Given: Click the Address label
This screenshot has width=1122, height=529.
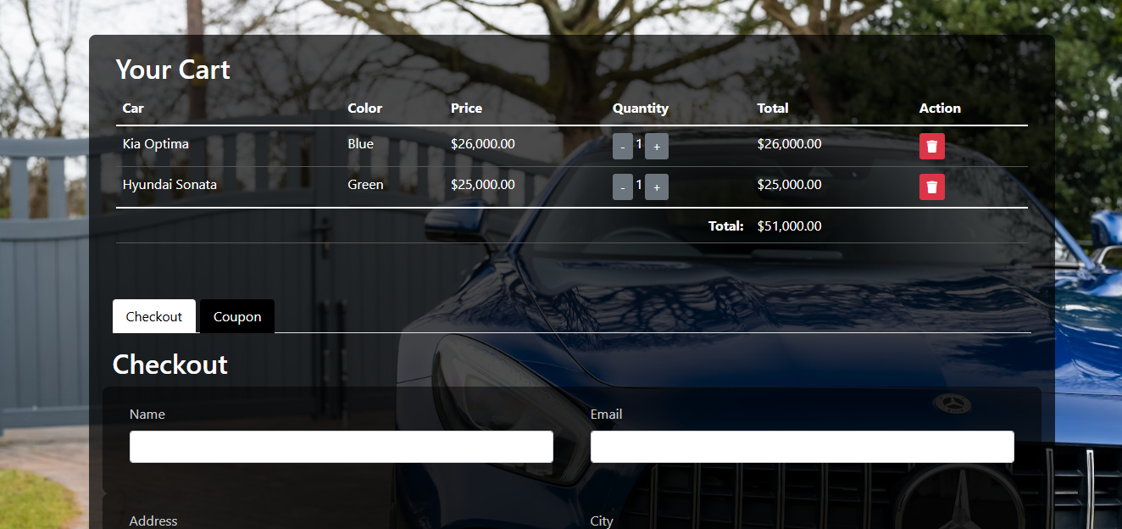Looking at the screenshot, I should pos(153,521).
